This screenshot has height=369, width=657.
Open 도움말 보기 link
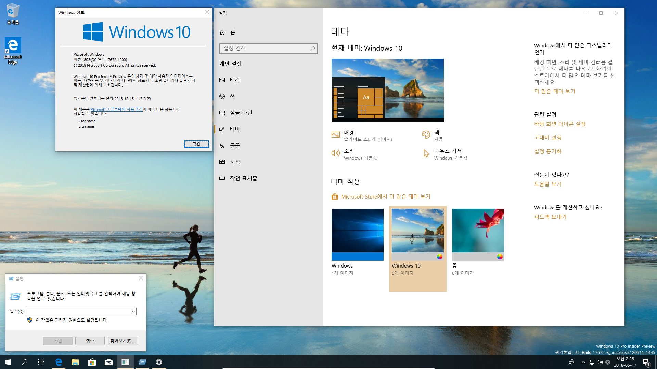(x=548, y=184)
